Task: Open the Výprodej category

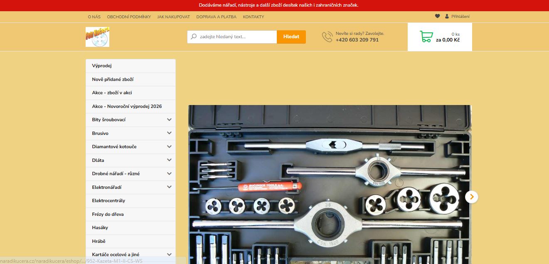Action: 102,66
